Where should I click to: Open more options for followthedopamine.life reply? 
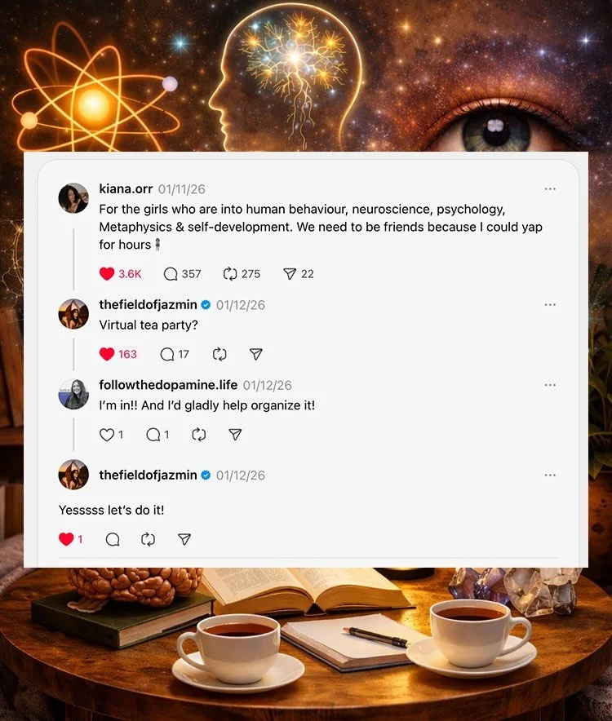[550, 385]
